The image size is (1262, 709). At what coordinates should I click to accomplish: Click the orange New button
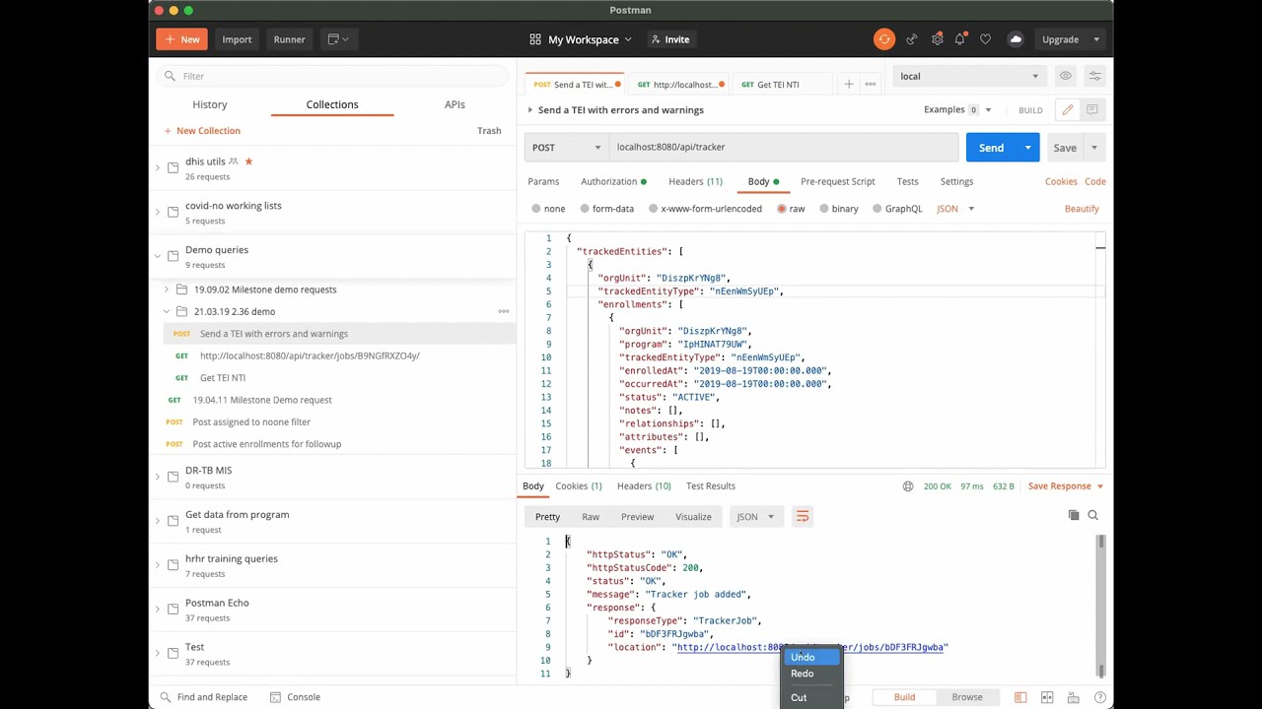(181, 39)
